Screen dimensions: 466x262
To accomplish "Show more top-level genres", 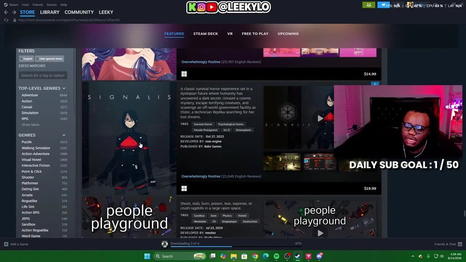I will pyautogui.click(x=30, y=125).
